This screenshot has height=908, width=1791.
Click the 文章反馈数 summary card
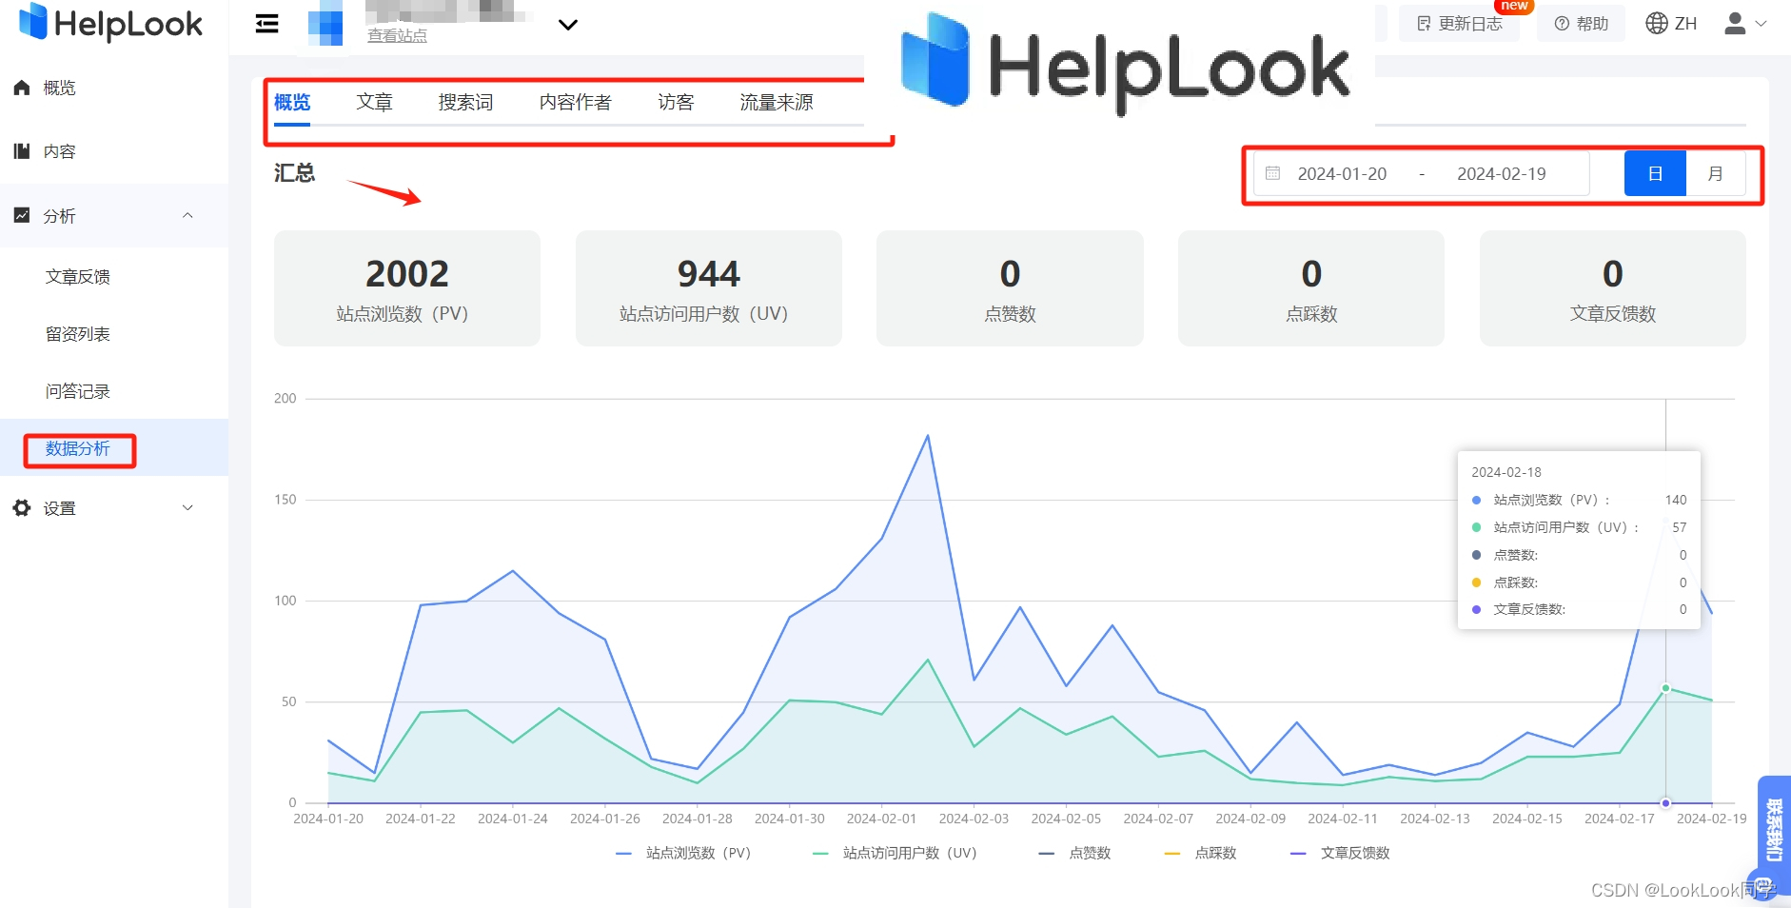tap(1613, 288)
